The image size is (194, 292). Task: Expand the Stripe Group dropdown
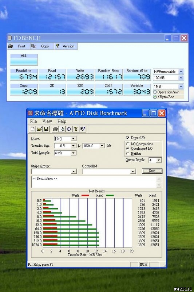[74, 171]
